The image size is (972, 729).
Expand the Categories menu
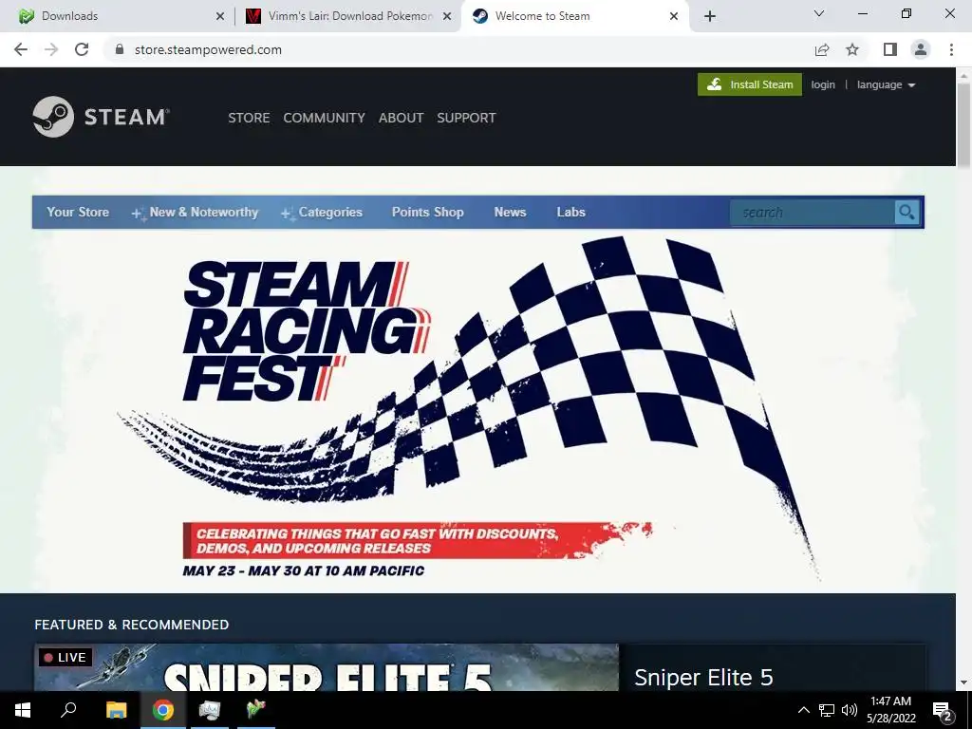click(x=321, y=212)
